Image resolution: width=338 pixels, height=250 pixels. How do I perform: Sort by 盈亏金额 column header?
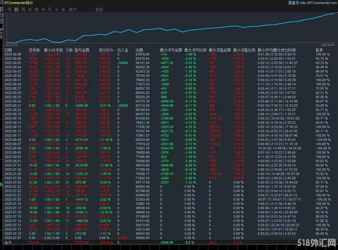[x=82, y=50]
